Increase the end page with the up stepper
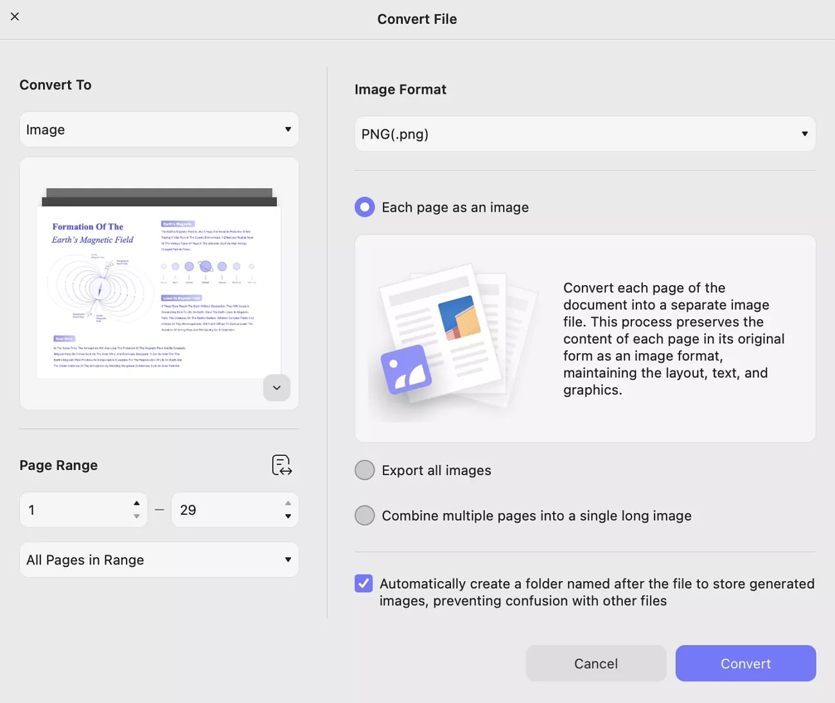The width and height of the screenshot is (835, 703). click(x=288, y=503)
